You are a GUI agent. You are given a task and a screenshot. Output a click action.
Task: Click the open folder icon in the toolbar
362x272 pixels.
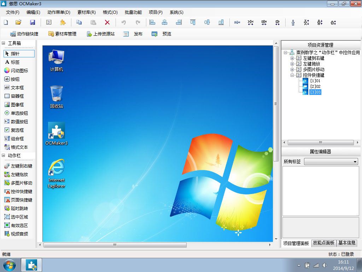pos(18,22)
